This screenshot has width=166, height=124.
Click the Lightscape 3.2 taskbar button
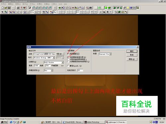coord(116,122)
